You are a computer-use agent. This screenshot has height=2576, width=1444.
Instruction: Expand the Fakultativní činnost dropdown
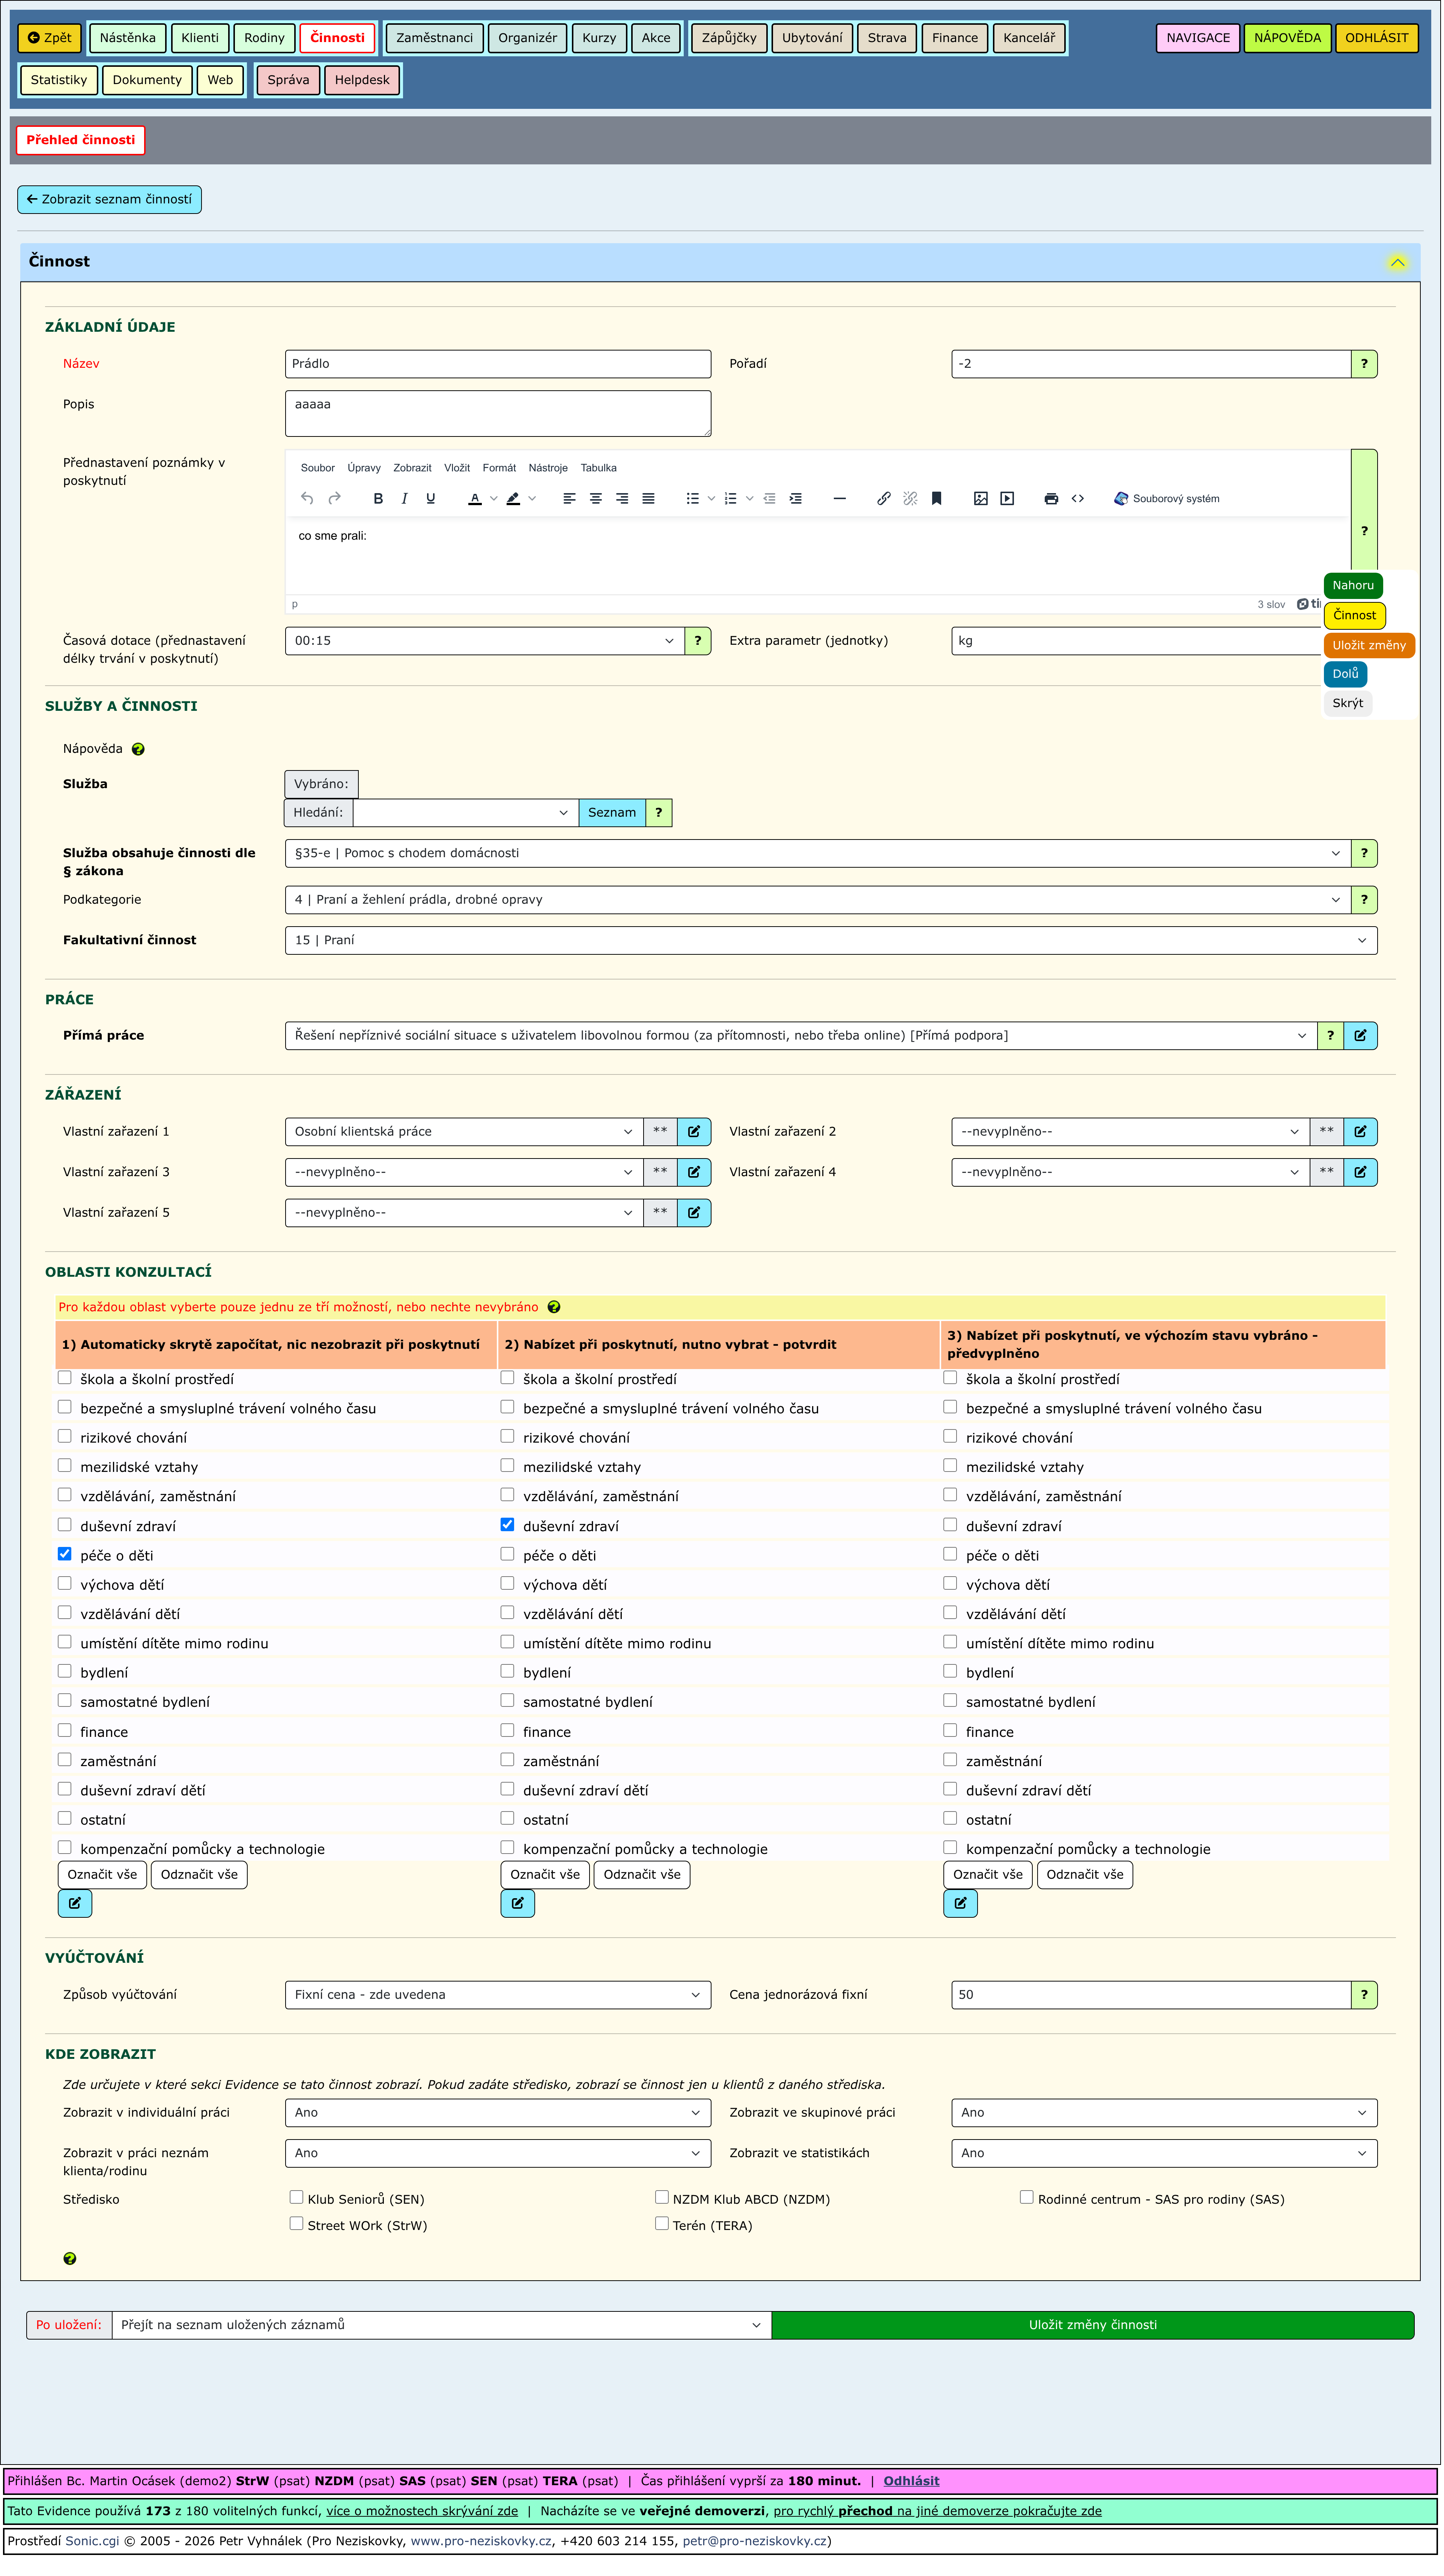pyautogui.click(x=830, y=941)
